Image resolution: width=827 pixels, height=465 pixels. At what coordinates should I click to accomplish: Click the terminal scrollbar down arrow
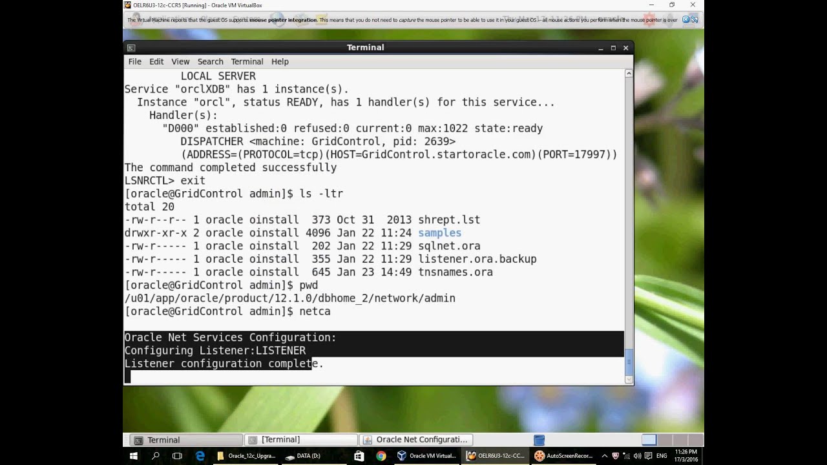629,380
